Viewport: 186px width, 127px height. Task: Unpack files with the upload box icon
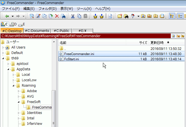pyautogui.click(x=102, y=16)
